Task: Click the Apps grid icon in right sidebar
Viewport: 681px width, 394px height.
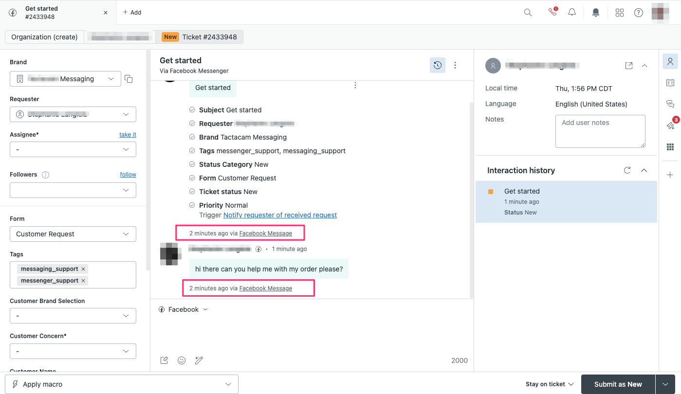Action: tap(670, 147)
